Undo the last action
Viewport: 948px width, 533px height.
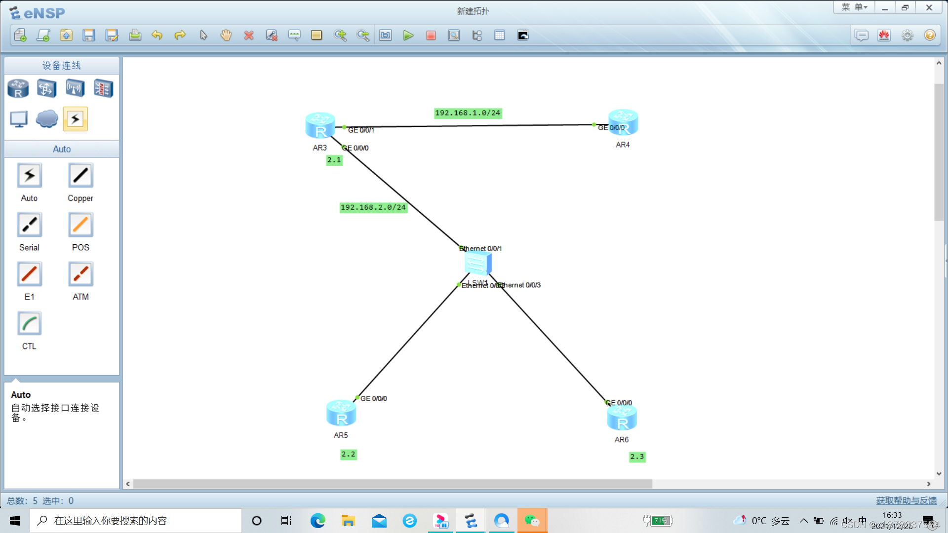157,35
